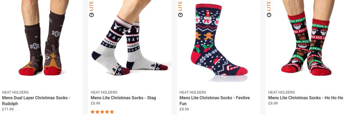This screenshot has height=115, width=348.
Task: Click HEAT HOLDERS brand above Rudolph socks title
Action: point(15,92)
